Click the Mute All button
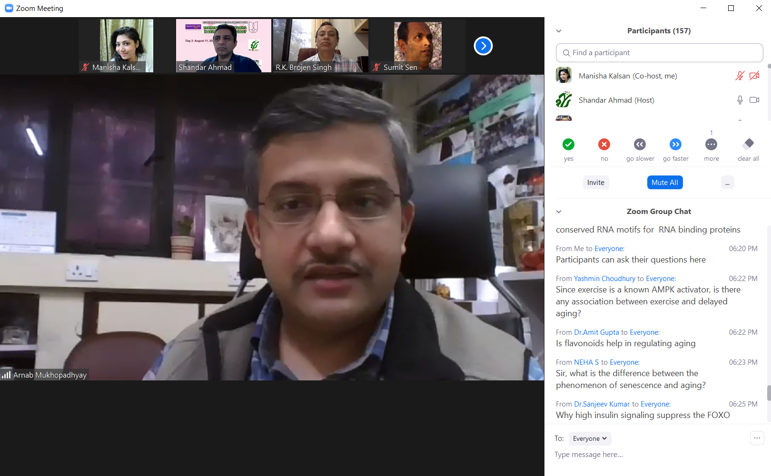 point(664,183)
